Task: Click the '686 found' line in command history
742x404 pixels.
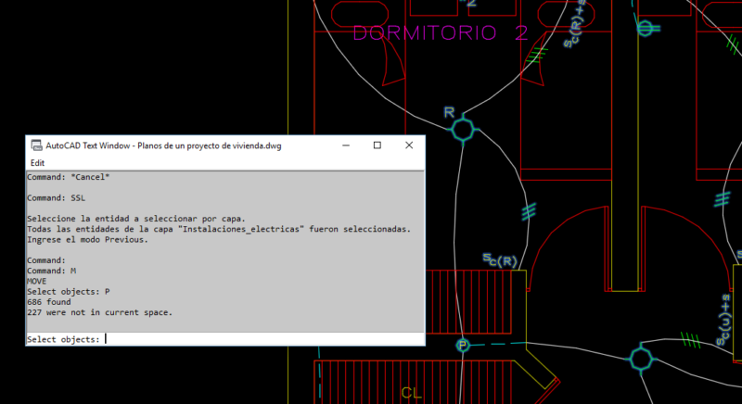Action: tap(49, 302)
